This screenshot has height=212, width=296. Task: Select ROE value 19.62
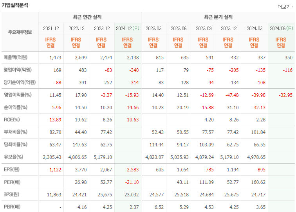[81, 120]
